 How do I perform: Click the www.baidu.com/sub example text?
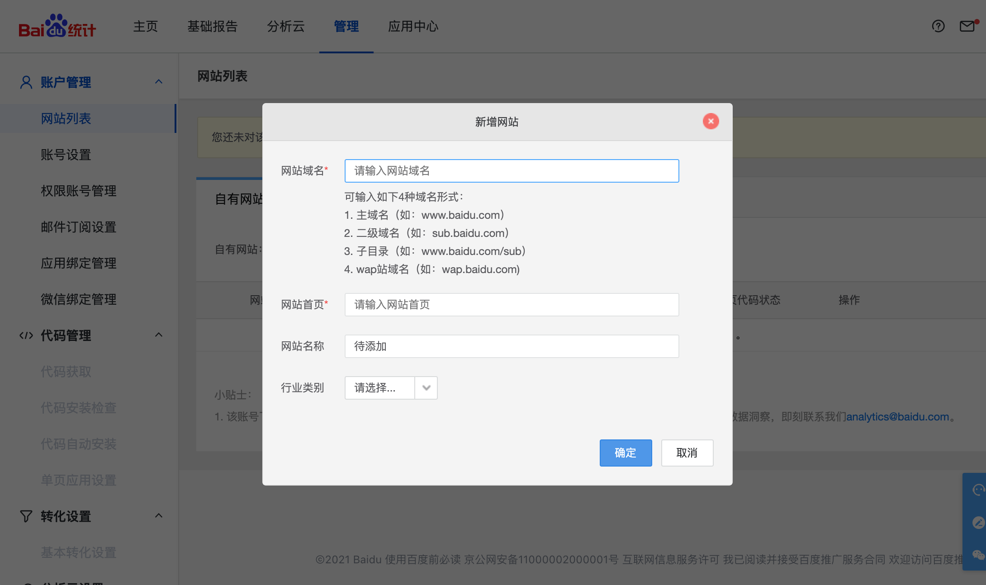[x=471, y=251]
